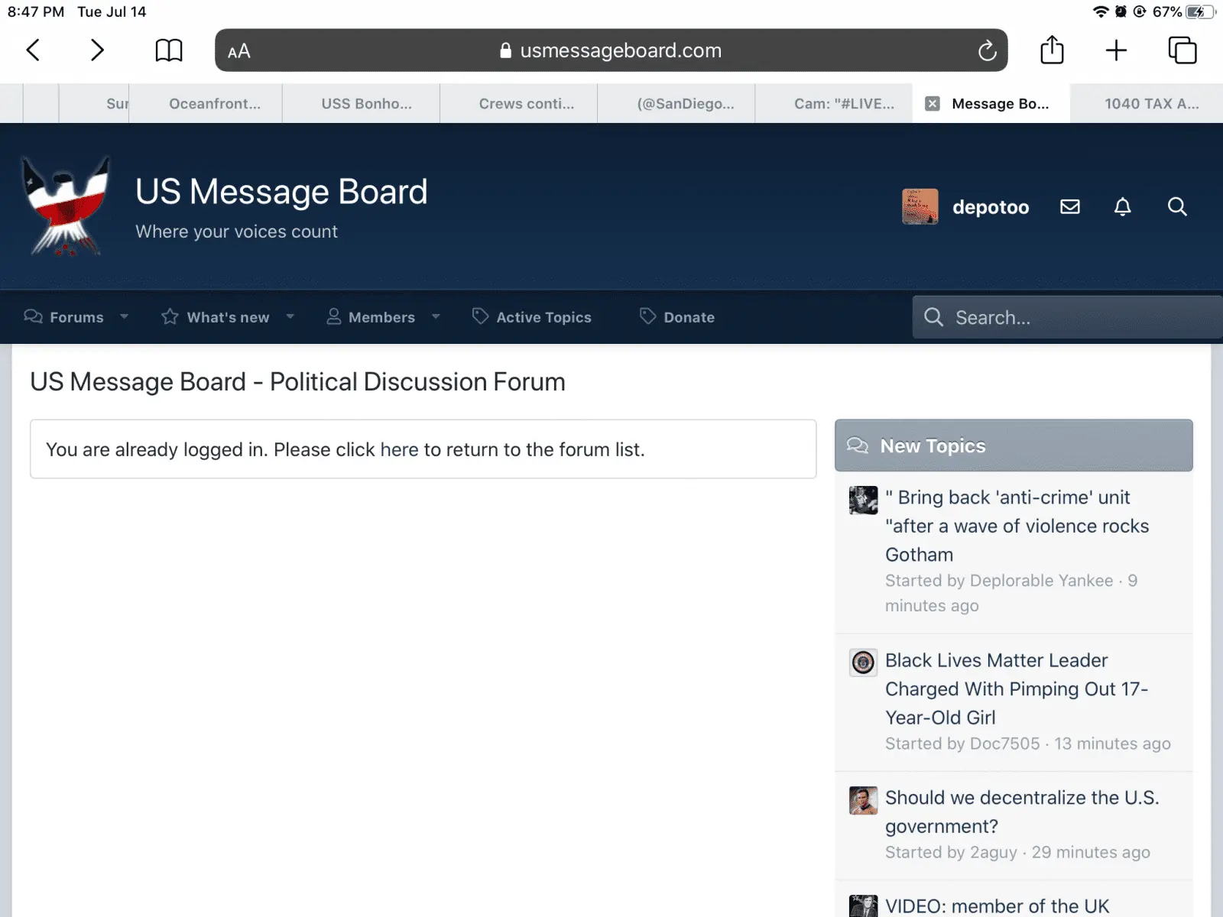
Task: Reload the page with refresh icon
Action: [x=987, y=50]
